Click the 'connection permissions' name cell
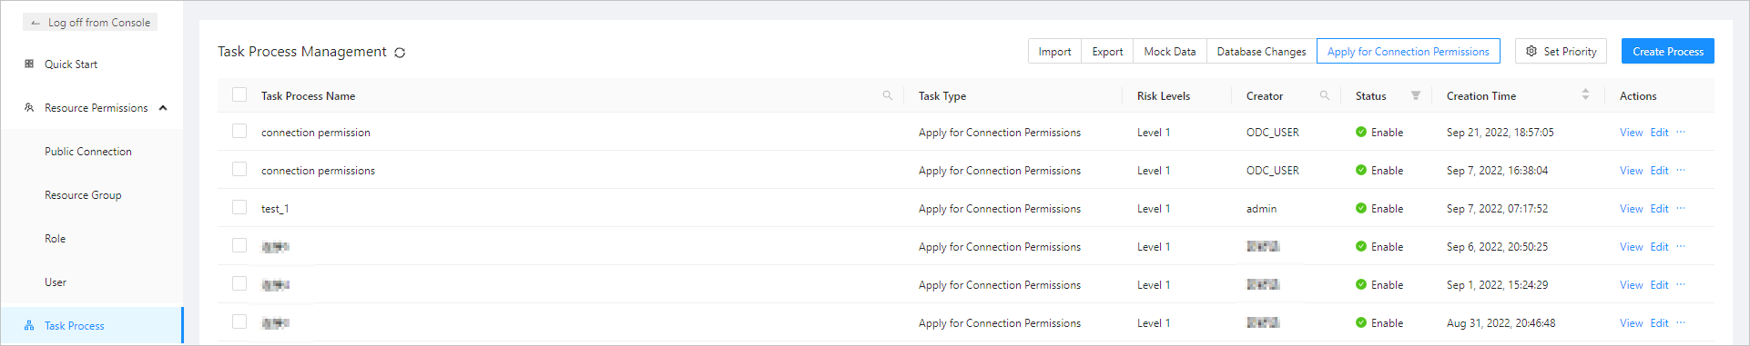This screenshot has height=346, width=1750. tap(318, 171)
